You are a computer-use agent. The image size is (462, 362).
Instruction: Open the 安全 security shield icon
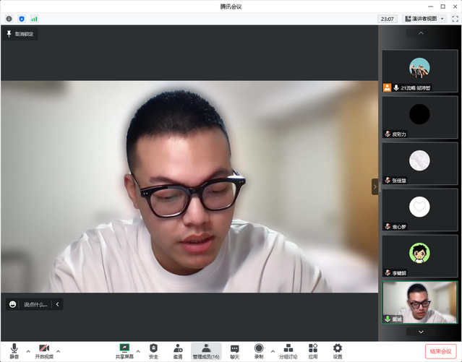pos(153,350)
